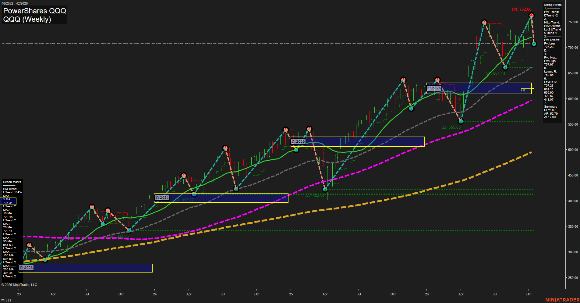The height and width of the screenshot is (303, 580).
Task: Select the pivot low marker above S2: 555.60
Action: pos(461,121)
